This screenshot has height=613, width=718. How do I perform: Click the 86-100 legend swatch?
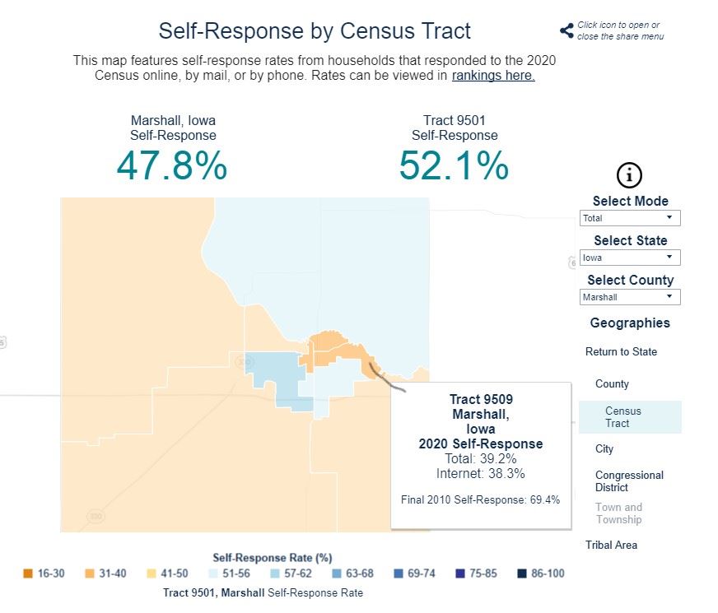523,574
